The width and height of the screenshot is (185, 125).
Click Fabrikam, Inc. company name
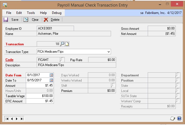155,13
